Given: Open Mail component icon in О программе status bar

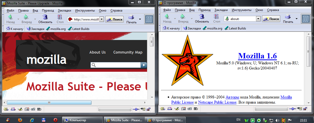Looking at the screenshot, I should [170, 109].
